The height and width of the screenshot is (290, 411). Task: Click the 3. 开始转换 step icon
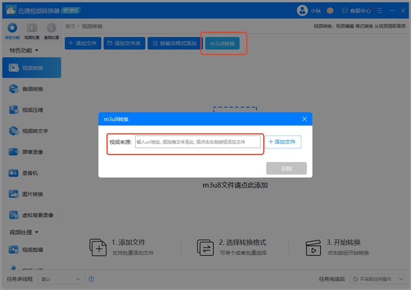point(313,248)
